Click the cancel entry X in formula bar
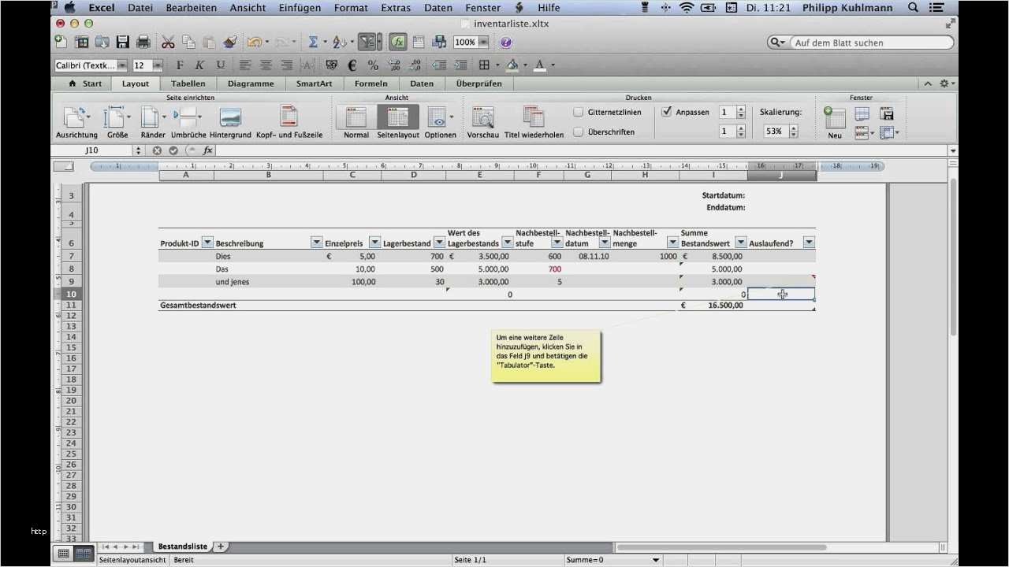Viewport: 1009px width, 567px height. click(157, 150)
